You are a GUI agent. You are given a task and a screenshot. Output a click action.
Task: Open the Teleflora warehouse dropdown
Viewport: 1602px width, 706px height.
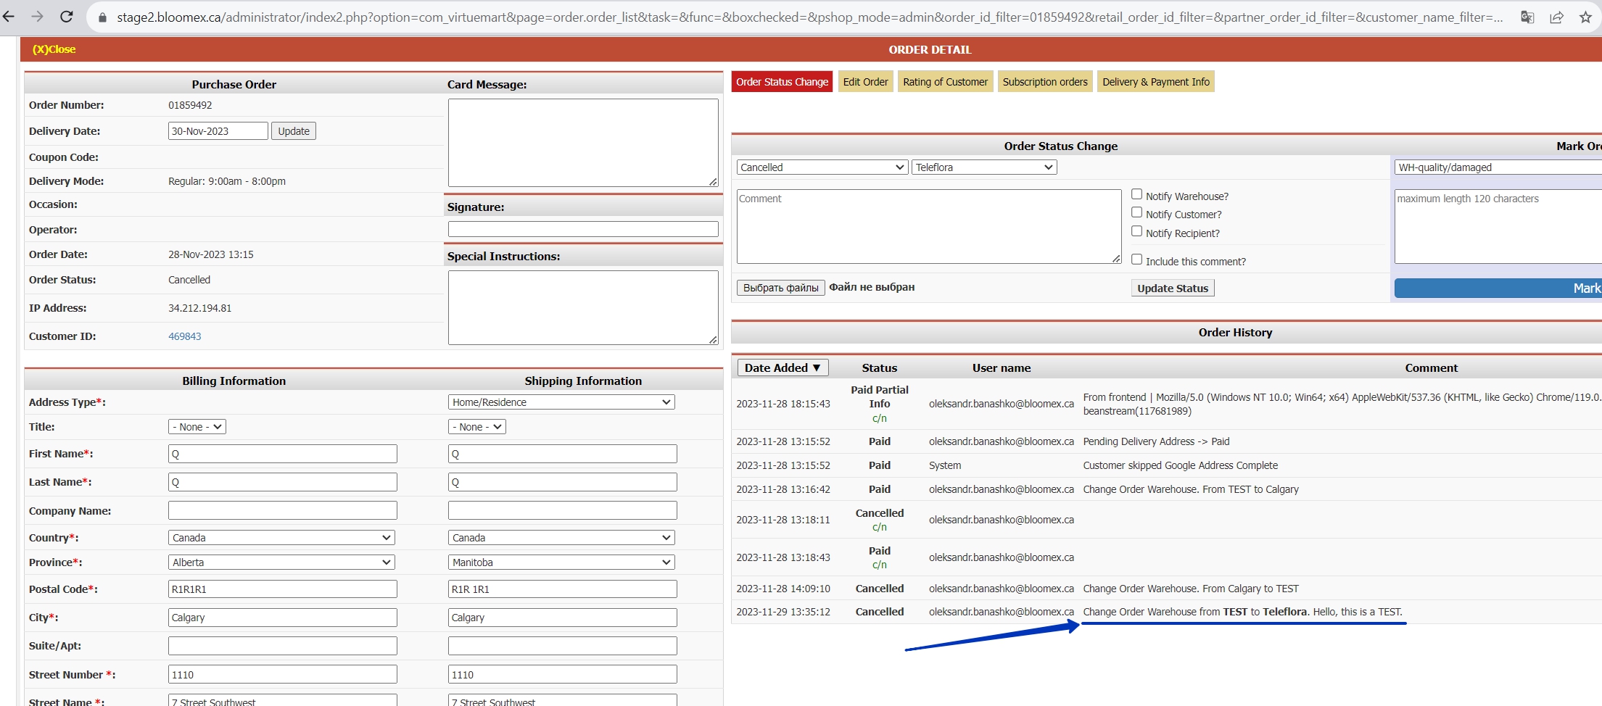coord(984,167)
